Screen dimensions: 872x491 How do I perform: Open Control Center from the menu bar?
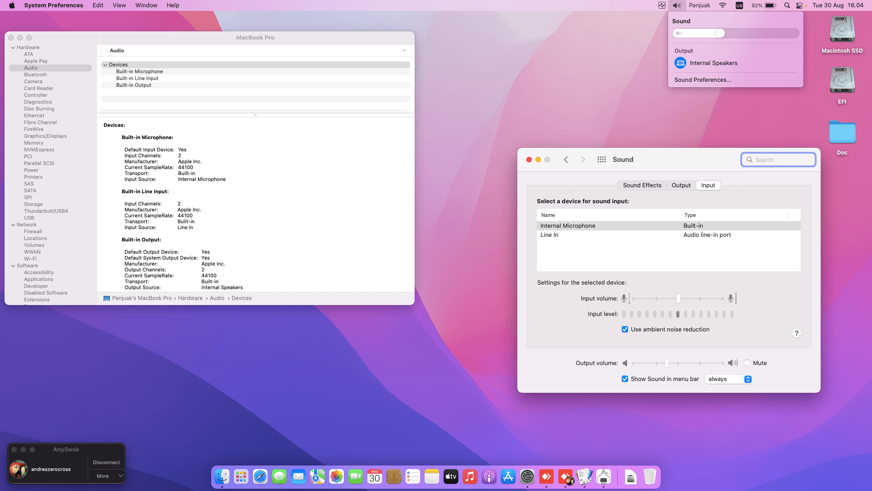[799, 5]
